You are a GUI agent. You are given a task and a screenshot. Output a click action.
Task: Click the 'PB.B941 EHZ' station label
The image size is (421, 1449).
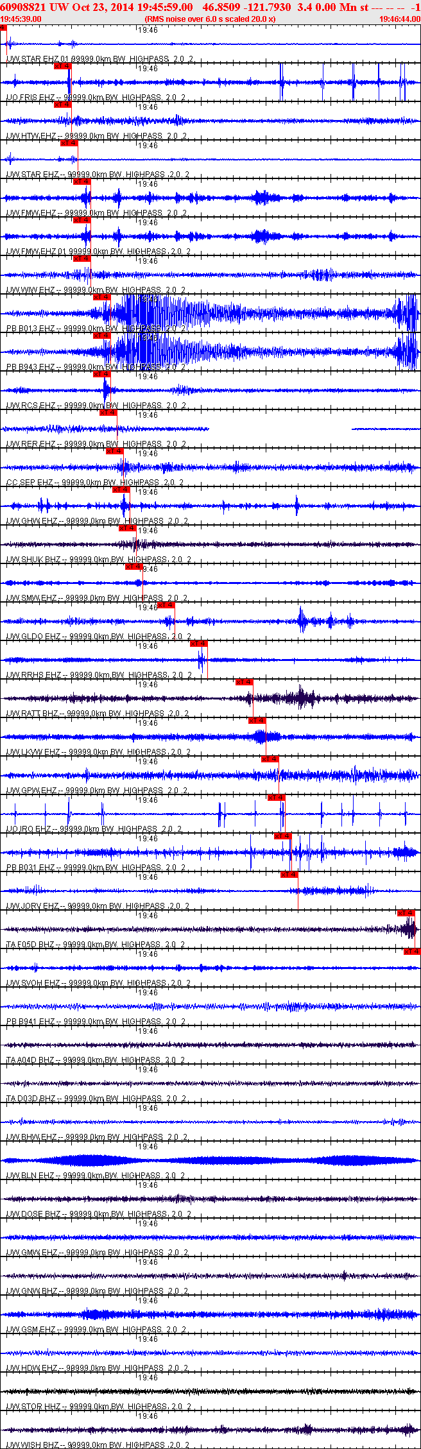pos(30,1022)
